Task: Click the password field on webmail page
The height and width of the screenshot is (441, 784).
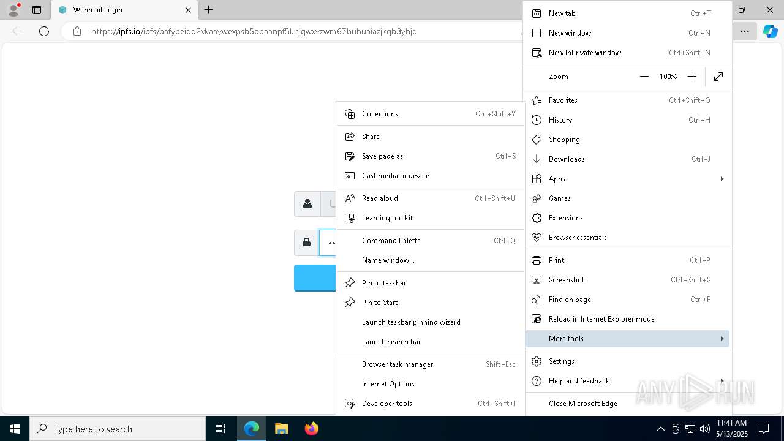Action: pyautogui.click(x=328, y=243)
